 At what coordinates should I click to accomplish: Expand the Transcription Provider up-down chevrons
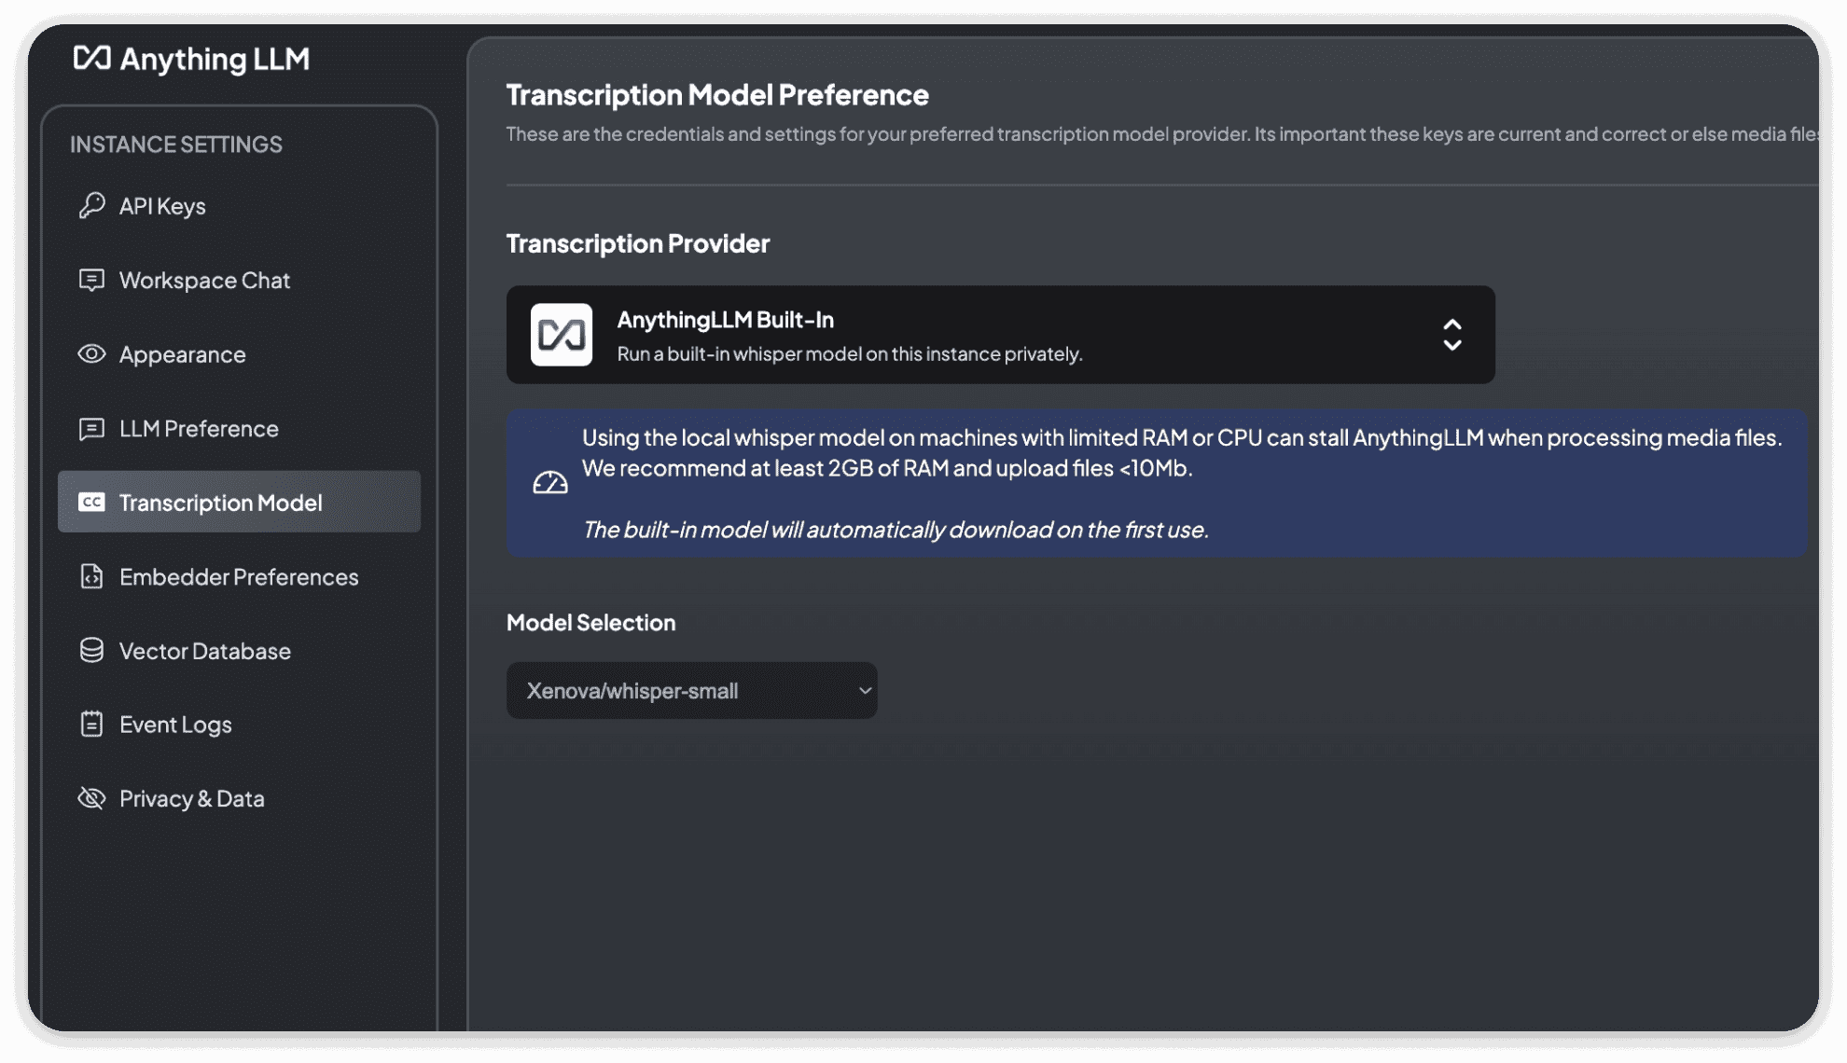pyautogui.click(x=1451, y=335)
